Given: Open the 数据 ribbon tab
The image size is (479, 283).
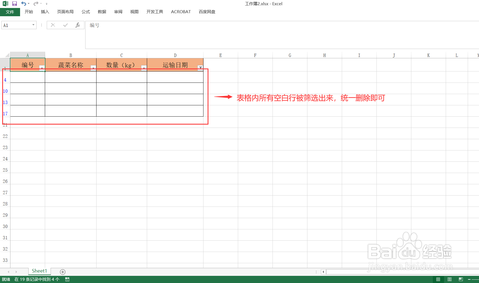Looking at the screenshot, I should click(x=102, y=12).
